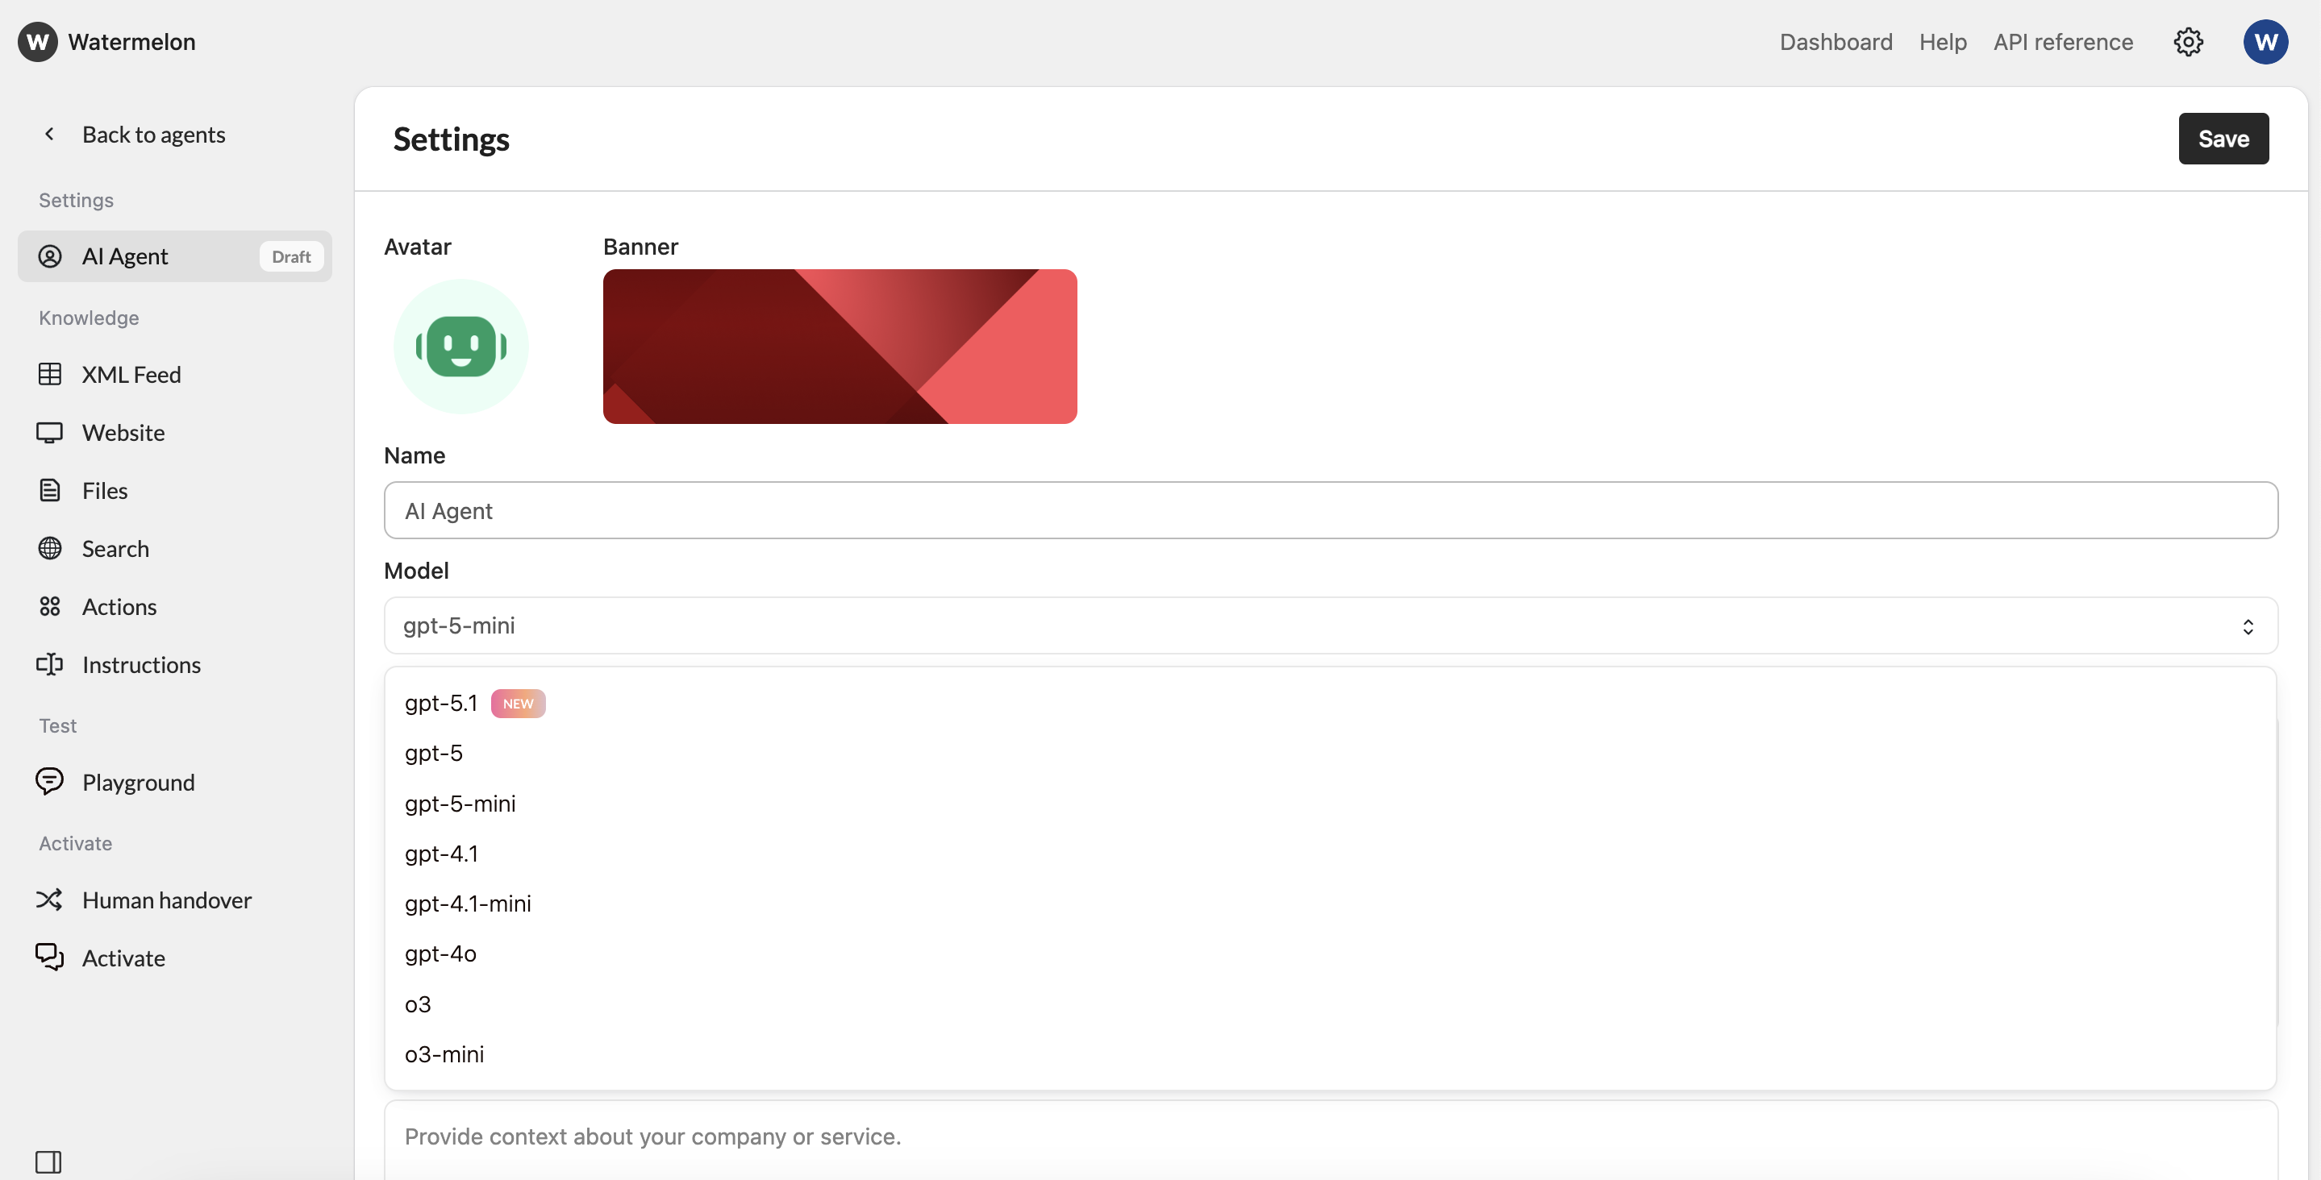Open the Actions section

[119, 606]
